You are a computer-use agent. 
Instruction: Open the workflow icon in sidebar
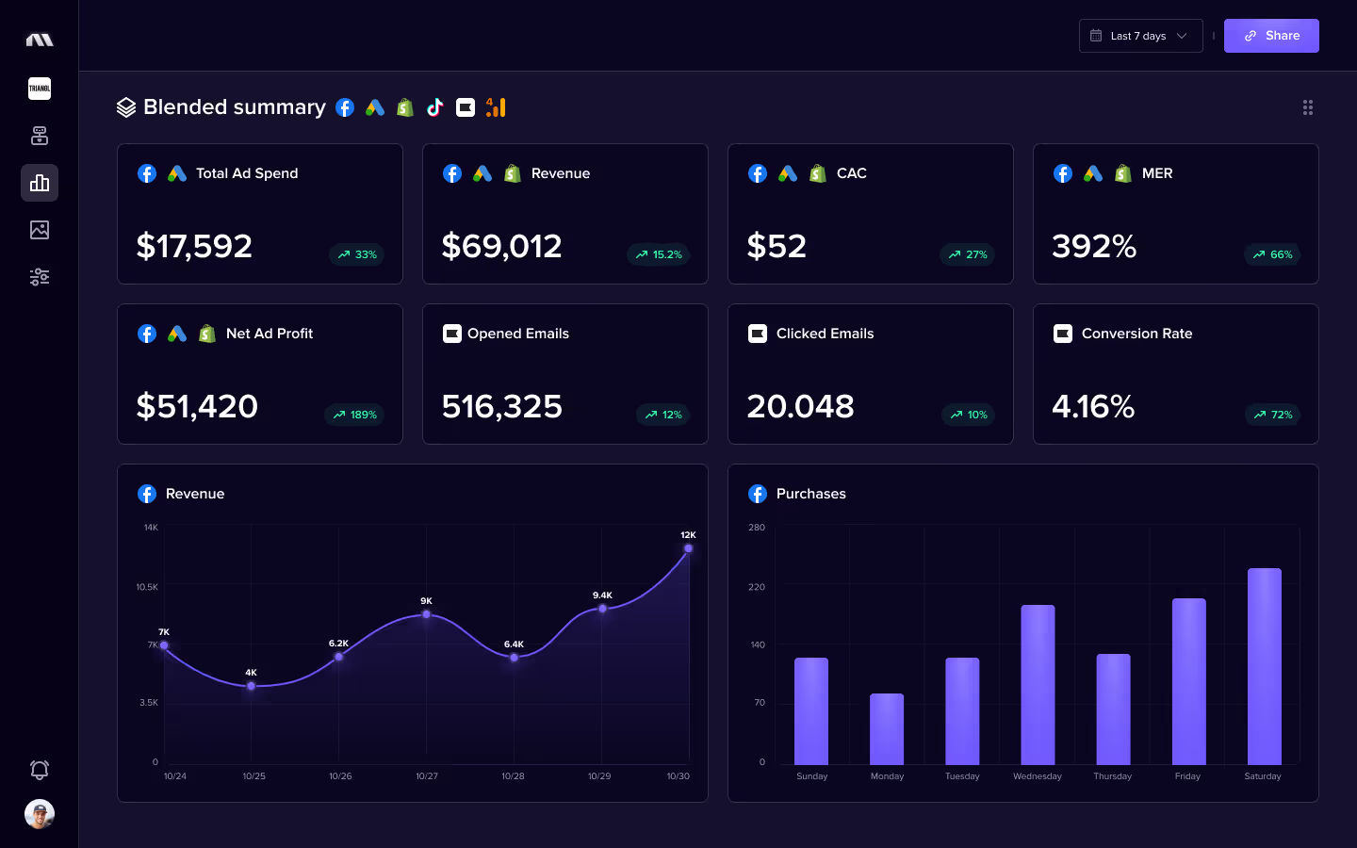click(x=40, y=136)
